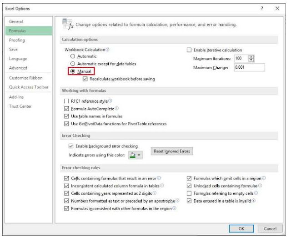The height and width of the screenshot is (237, 291).
Task: Toggle Use table names in formulas
Action: pos(66,116)
